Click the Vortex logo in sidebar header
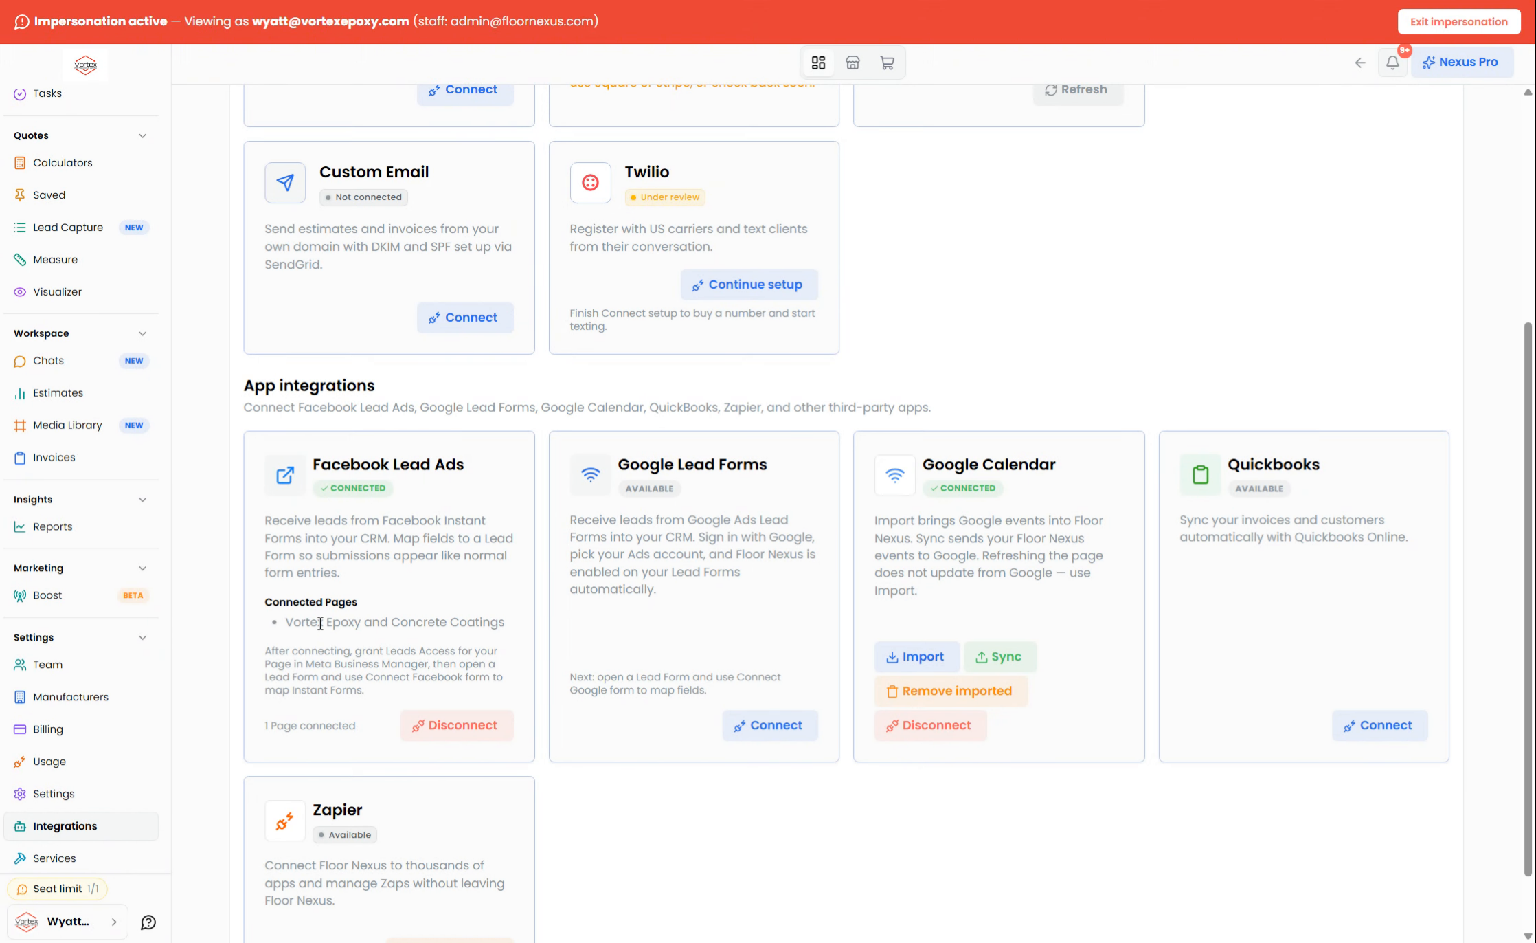The image size is (1536, 943). coord(86,65)
